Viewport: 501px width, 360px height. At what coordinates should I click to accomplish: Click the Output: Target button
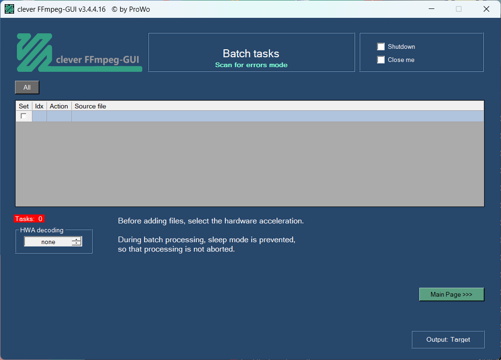[448, 339]
